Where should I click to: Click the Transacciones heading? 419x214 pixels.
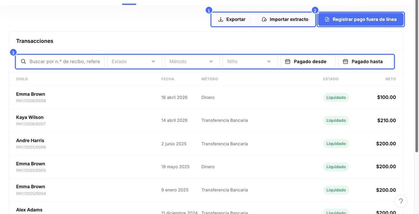tap(35, 41)
